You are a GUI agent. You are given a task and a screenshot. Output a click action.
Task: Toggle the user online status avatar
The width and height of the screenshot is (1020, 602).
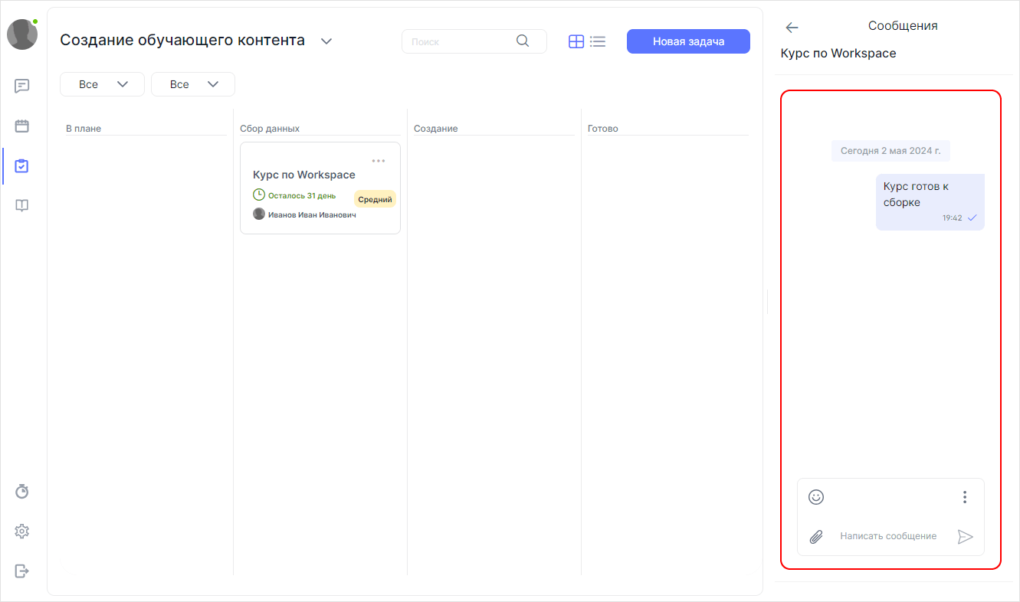(x=21, y=34)
